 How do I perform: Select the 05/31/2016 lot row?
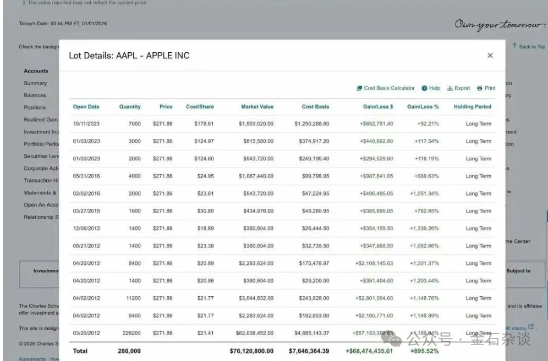(86, 176)
